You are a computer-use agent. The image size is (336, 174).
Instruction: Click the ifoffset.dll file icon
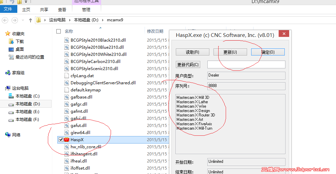[x=67, y=168]
